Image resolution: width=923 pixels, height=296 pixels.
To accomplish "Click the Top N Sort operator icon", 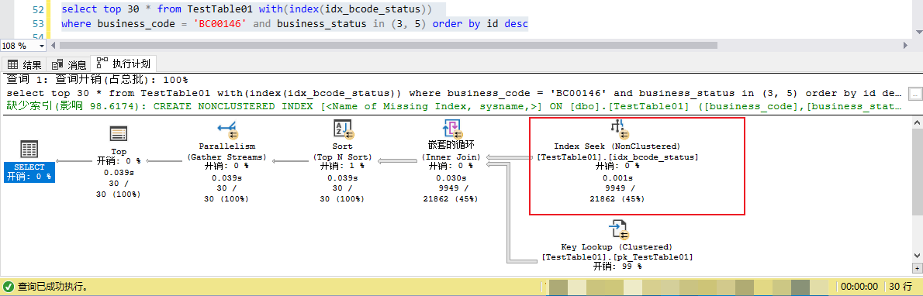I will pos(343,130).
